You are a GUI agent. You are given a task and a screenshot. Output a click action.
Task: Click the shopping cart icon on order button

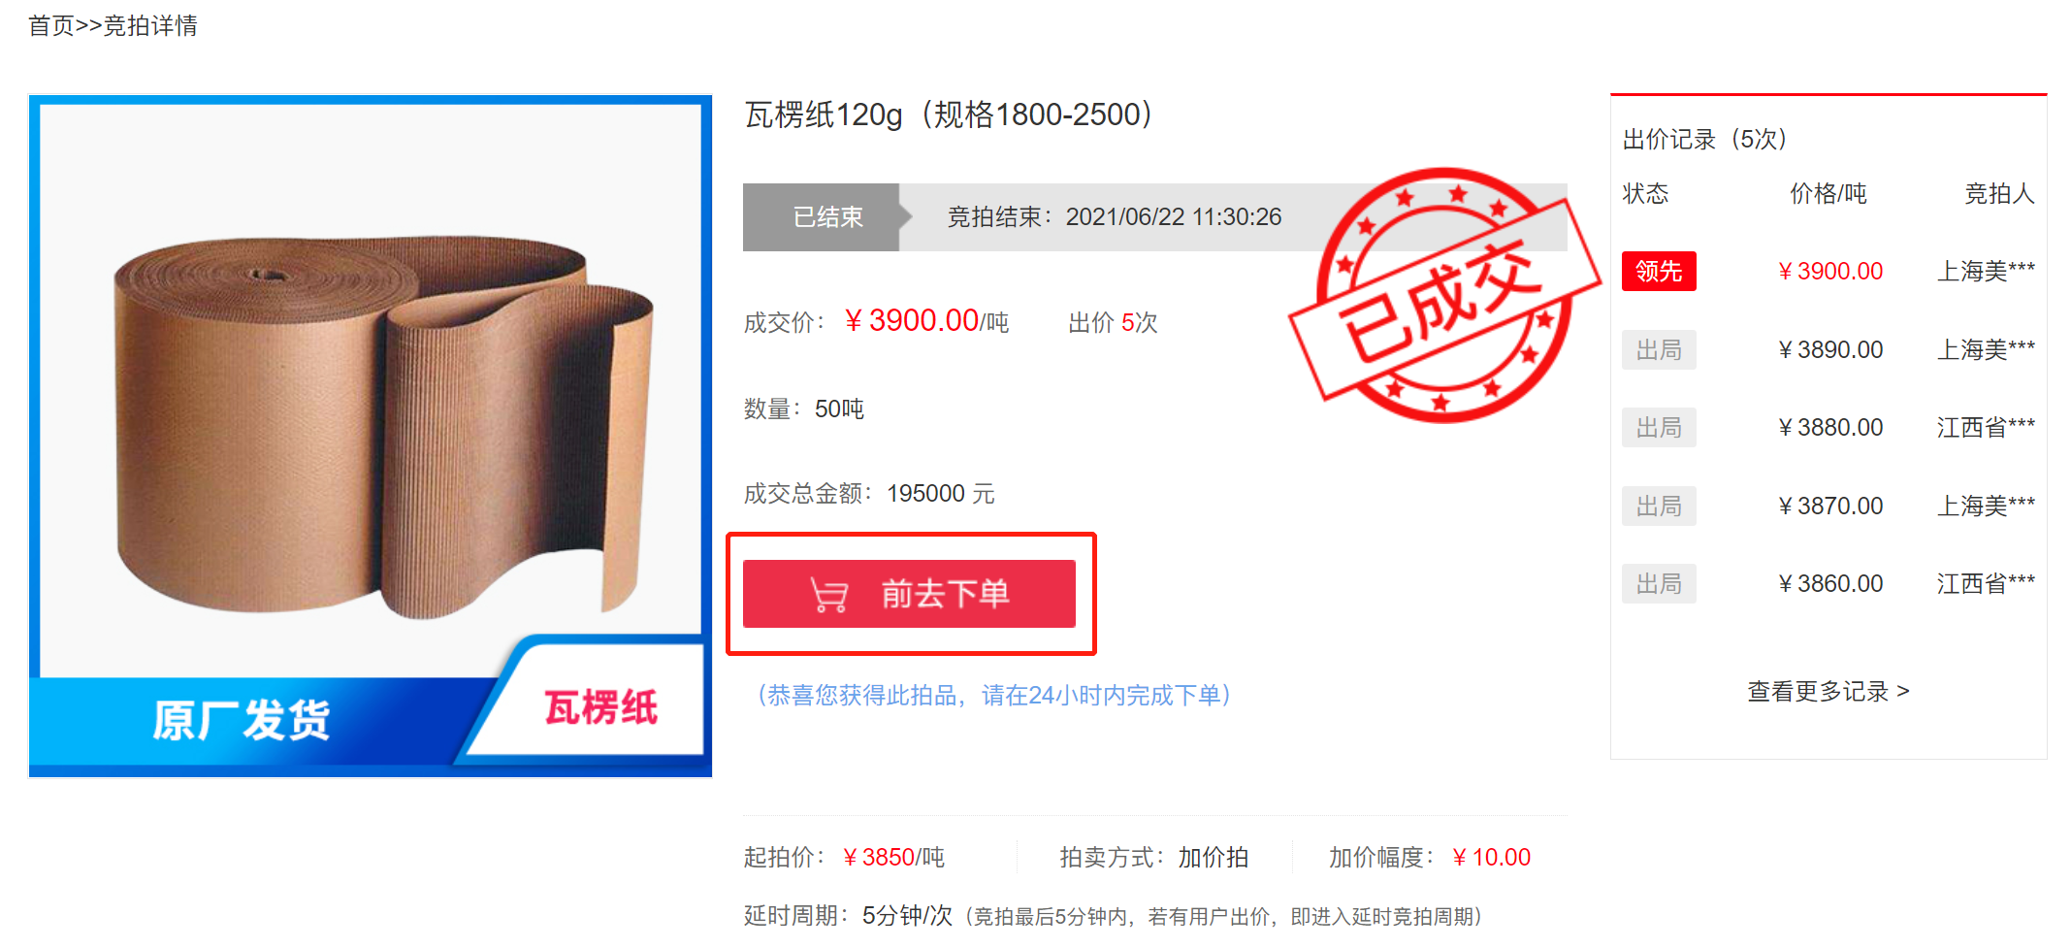pyautogui.click(x=828, y=595)
